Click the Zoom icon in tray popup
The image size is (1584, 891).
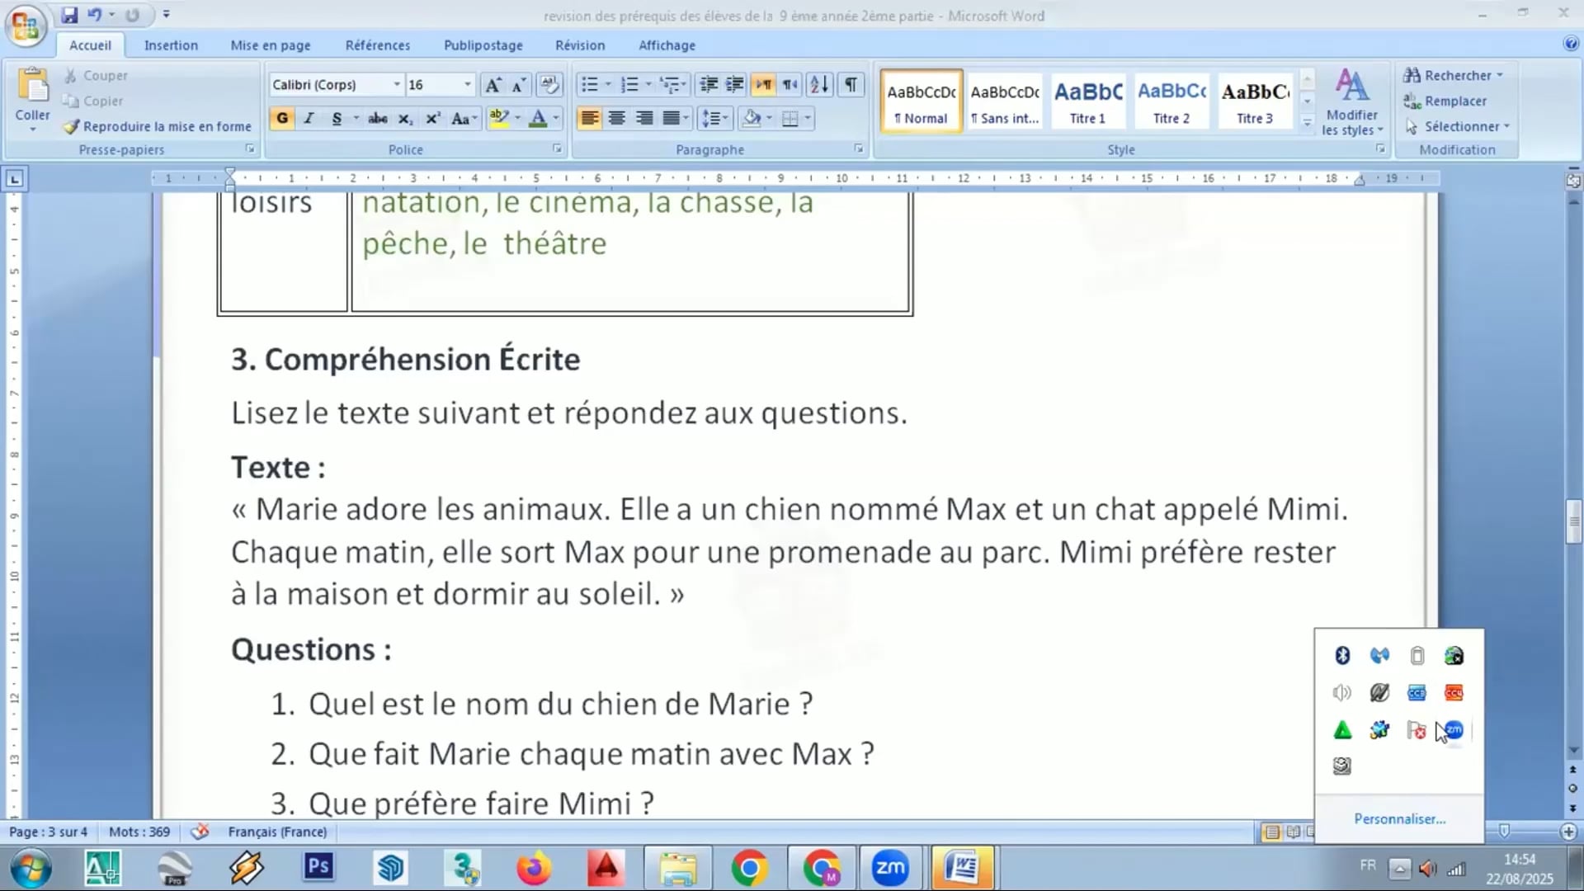(x=1454, y=730)
